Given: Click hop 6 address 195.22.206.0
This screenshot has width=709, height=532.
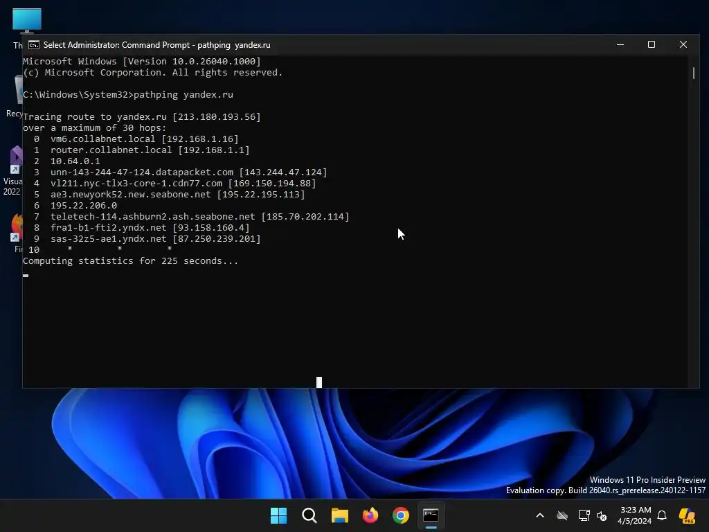Looking at the screenshot, I should (x=84, y=205).
